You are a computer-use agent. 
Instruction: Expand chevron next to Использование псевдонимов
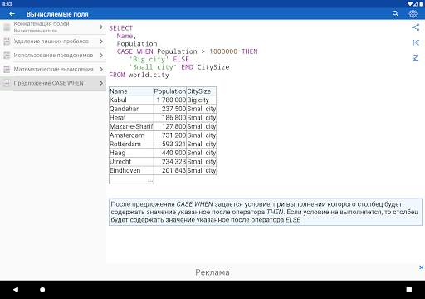(x=101, y=55)
